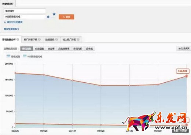
Task: Select the 点击指数 data type
Action: coord(39,49)
